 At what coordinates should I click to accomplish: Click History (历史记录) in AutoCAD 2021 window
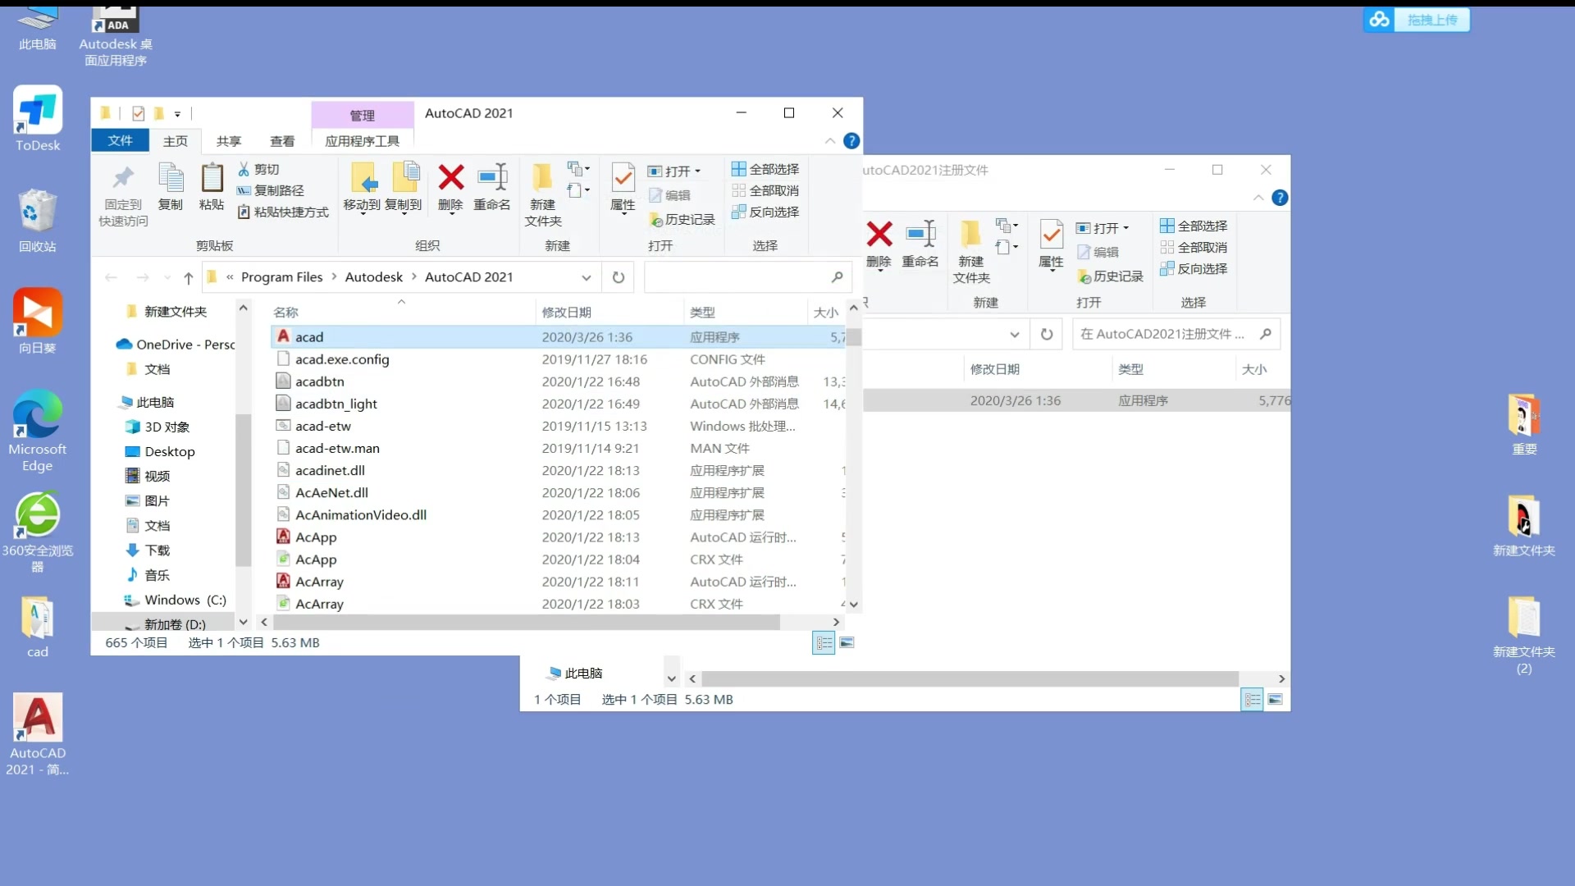(x=682, y=220)
